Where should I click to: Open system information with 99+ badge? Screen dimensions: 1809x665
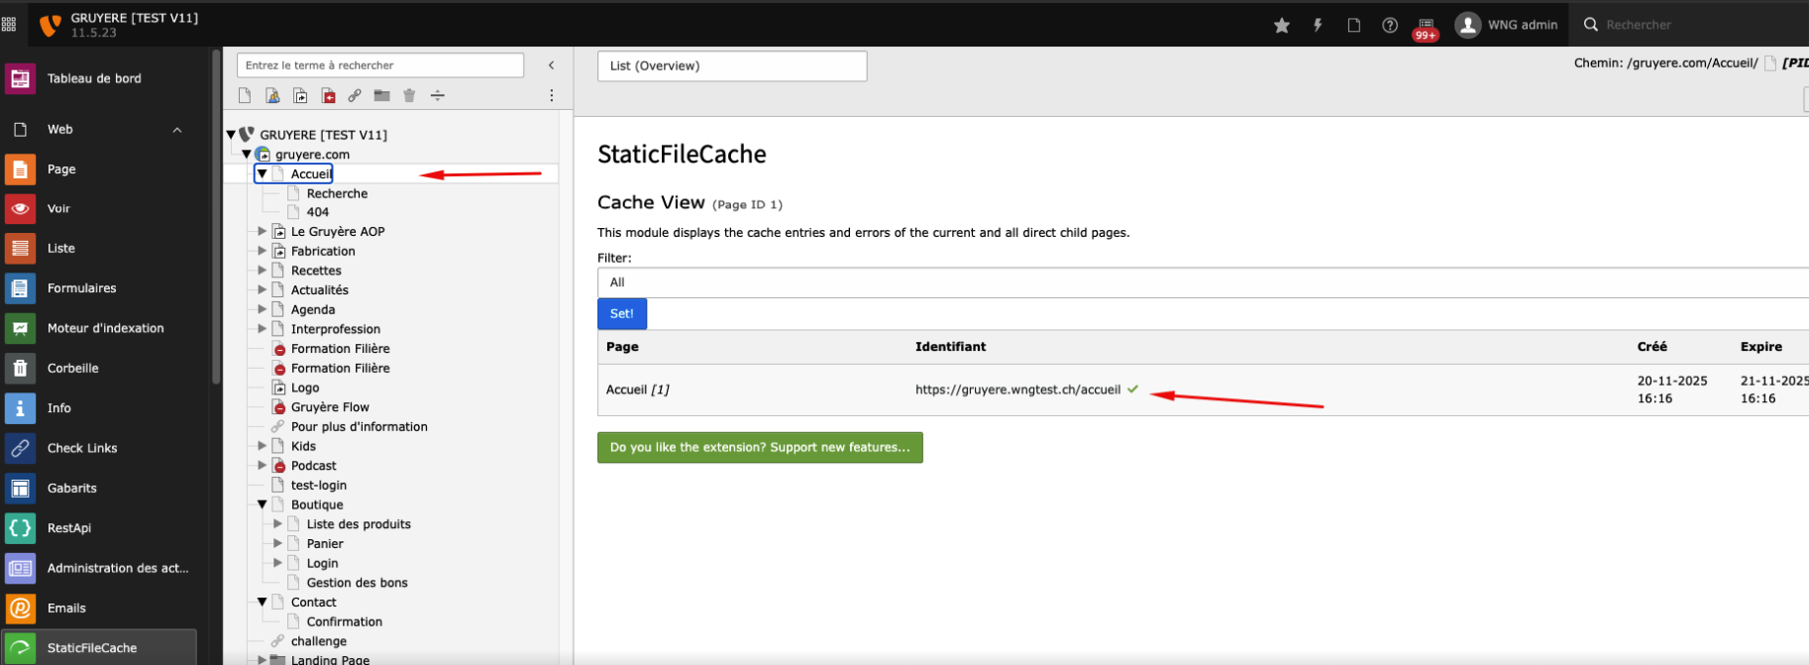1426,27
